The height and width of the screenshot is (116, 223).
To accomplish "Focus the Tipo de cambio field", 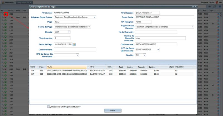I will pos(62,38).
